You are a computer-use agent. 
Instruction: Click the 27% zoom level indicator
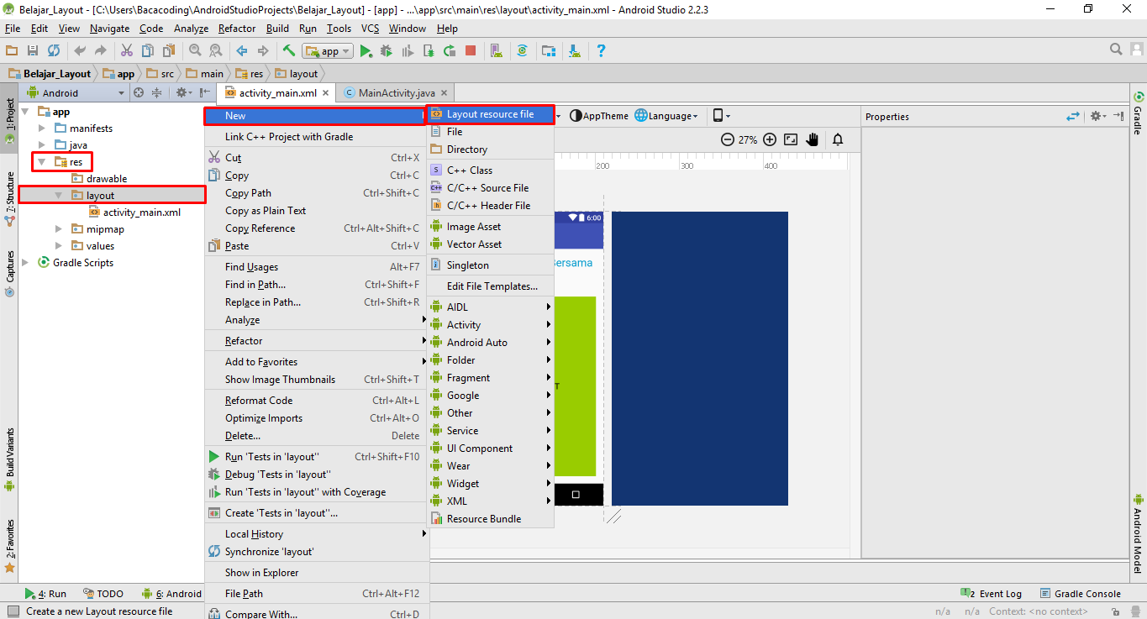coord(746,139)
